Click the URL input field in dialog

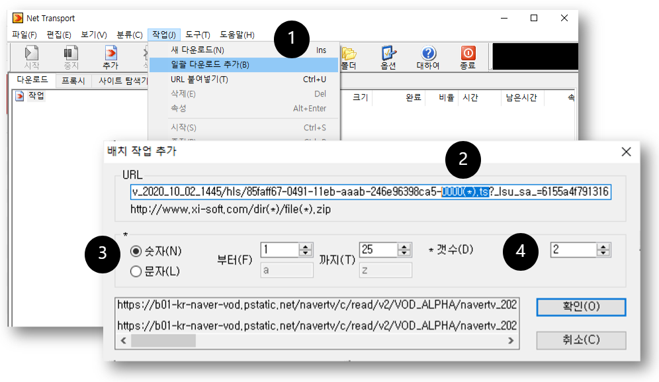[371, 192]
